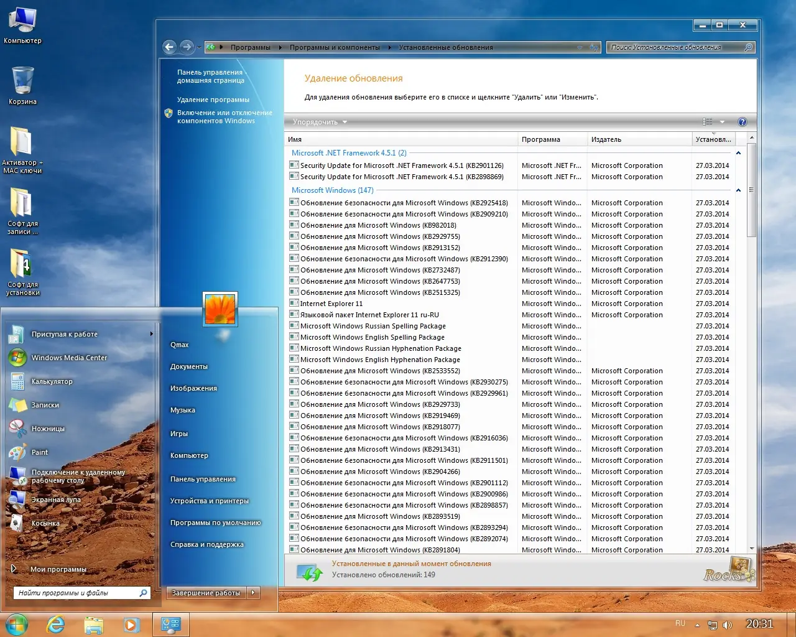The image size is (796, 637).
Task: Open Калькулятор from the Start menu
Action: [x=52, y=381]
